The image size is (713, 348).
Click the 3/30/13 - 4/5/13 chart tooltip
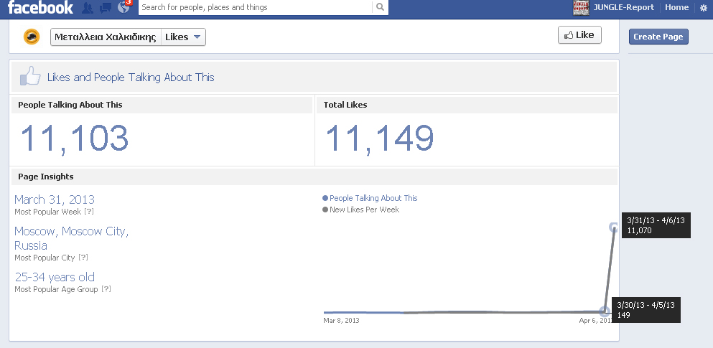point(646,310)
